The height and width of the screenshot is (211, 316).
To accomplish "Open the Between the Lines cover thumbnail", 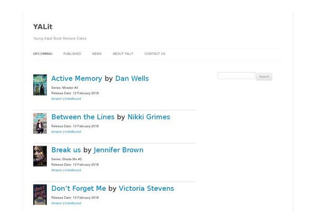I will (40, 123).
